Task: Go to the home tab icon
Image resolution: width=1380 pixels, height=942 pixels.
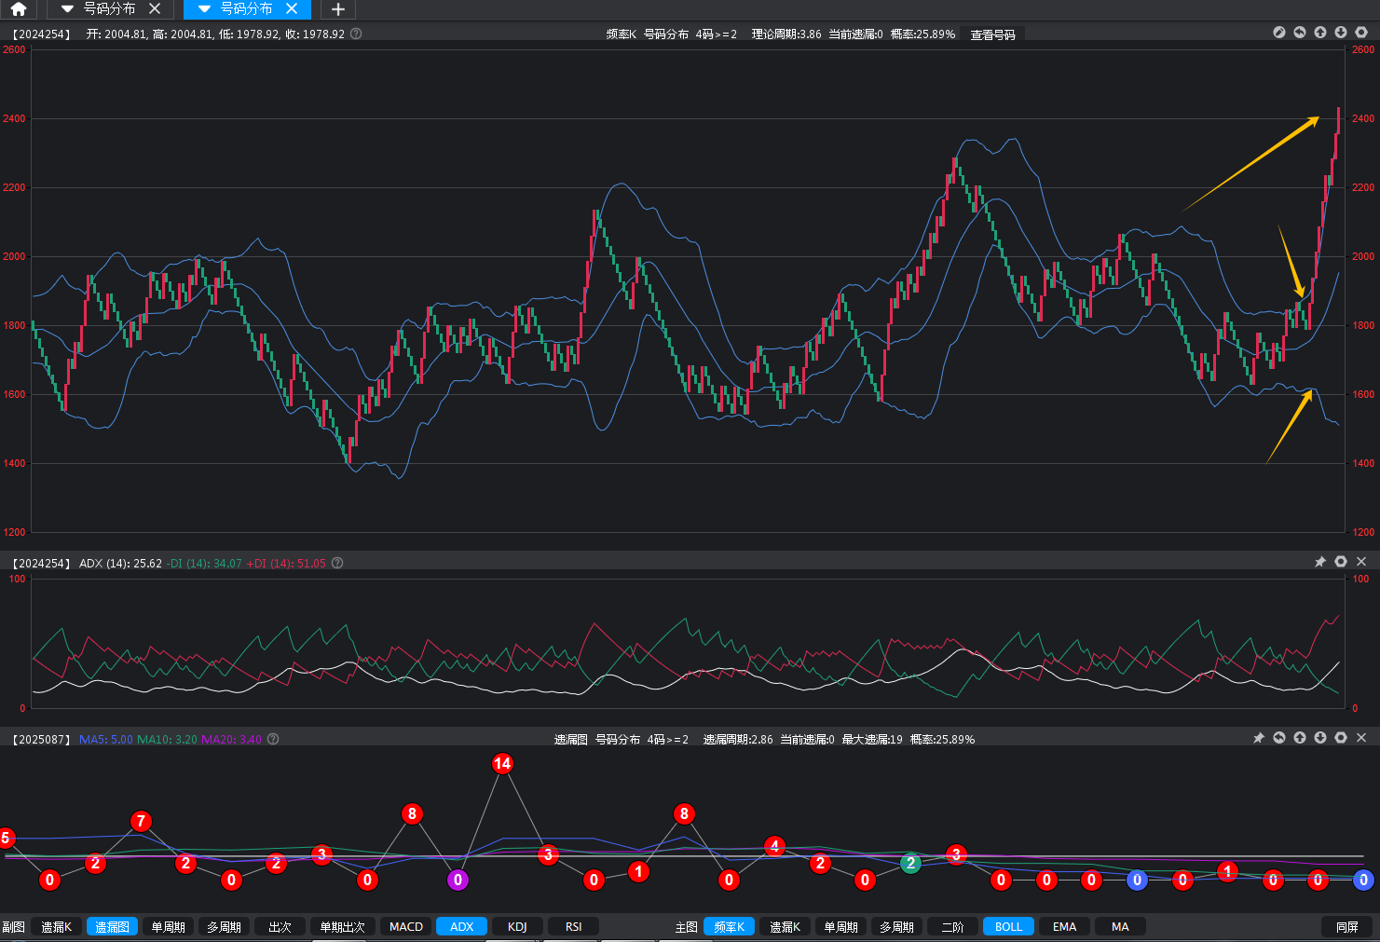Action: click(19, 9)
